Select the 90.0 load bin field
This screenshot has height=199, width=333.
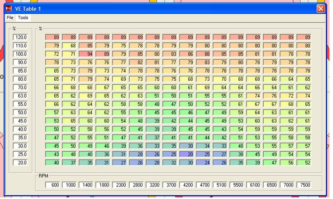tap(20, 62)
